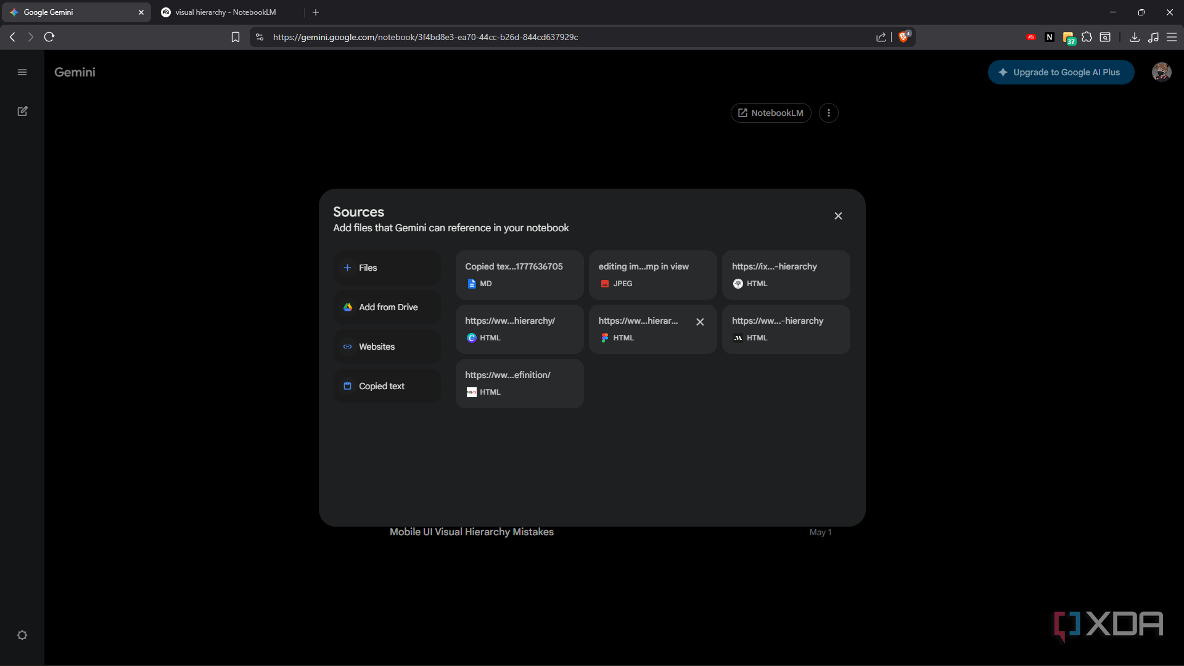Open the view site information icon
Image resolution: width=1184 pixels, height=666 pixels.
pos(260,37)
